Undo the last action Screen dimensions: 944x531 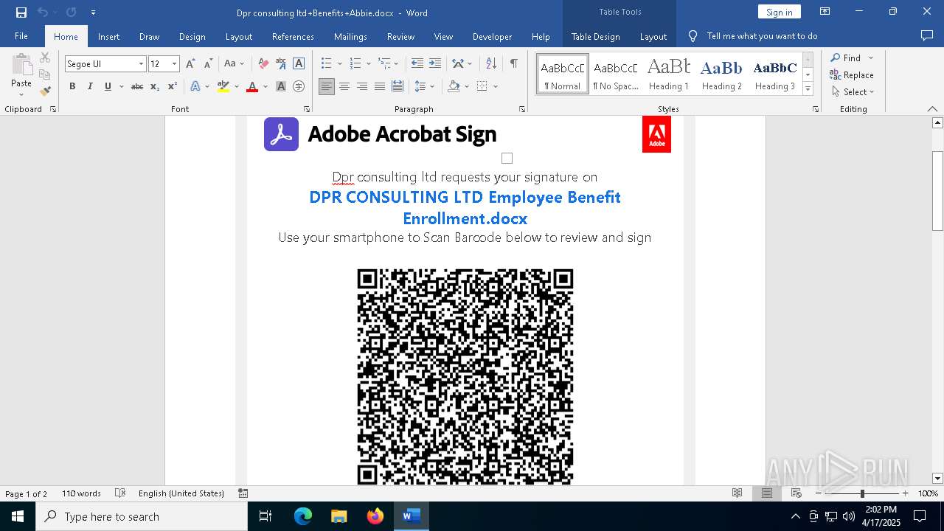(43, 13)
